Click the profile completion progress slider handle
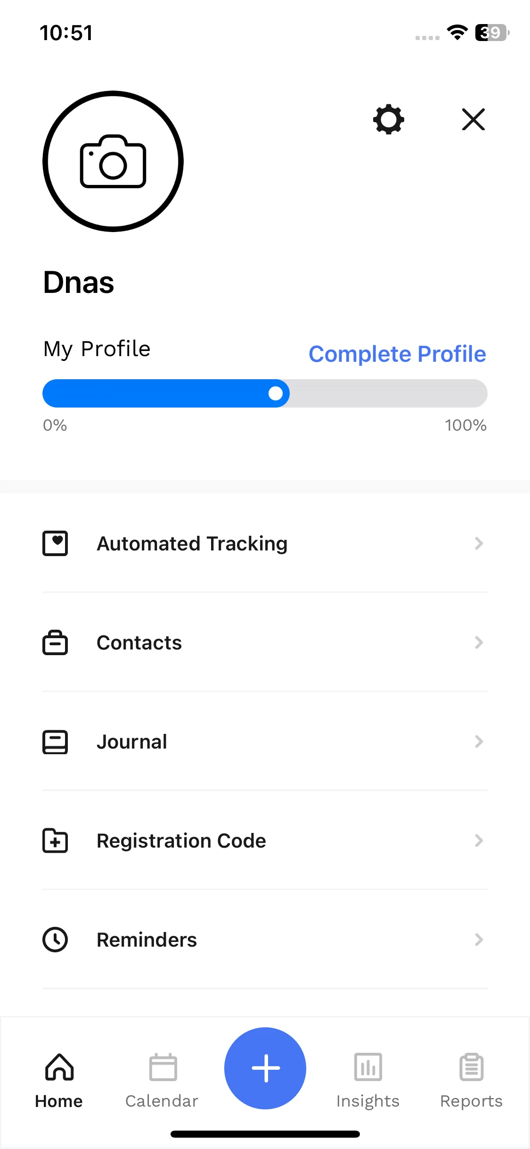530x1149 pixels. [x=276, y=393]
